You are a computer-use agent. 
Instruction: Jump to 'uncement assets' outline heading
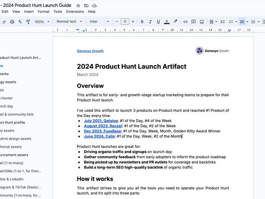click(14, 155)
